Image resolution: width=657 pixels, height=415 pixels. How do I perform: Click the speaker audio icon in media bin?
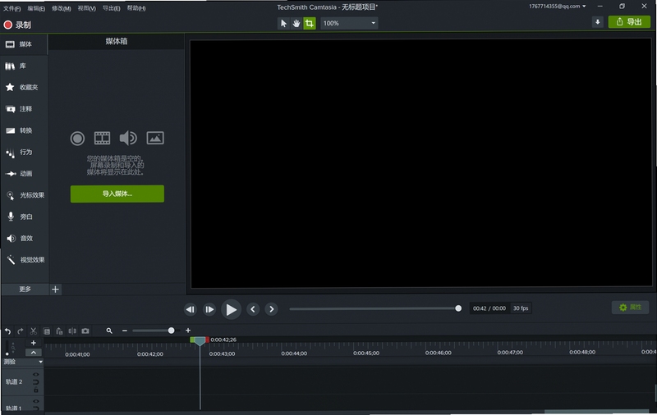[x=128, y=138]
